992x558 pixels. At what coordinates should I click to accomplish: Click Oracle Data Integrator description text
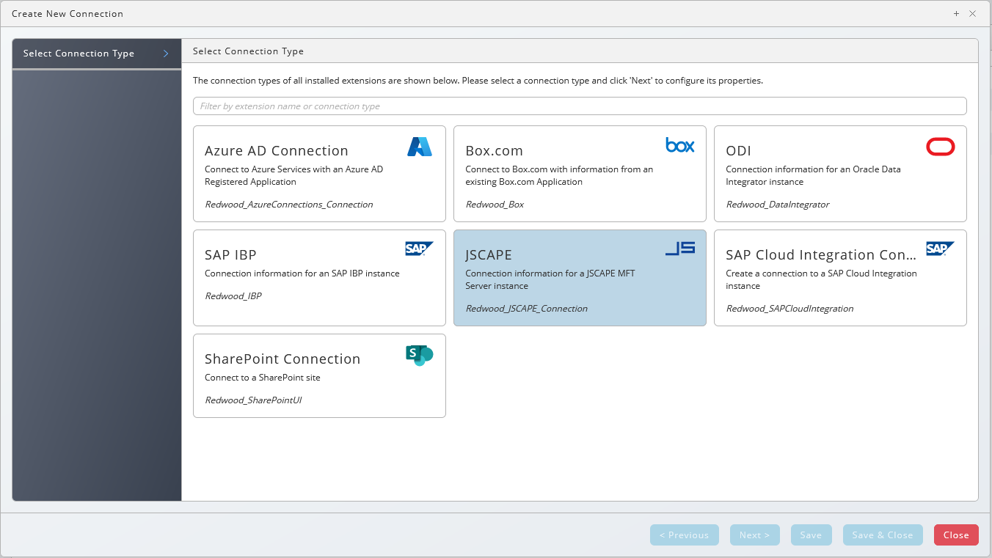[x=813, y=175]
